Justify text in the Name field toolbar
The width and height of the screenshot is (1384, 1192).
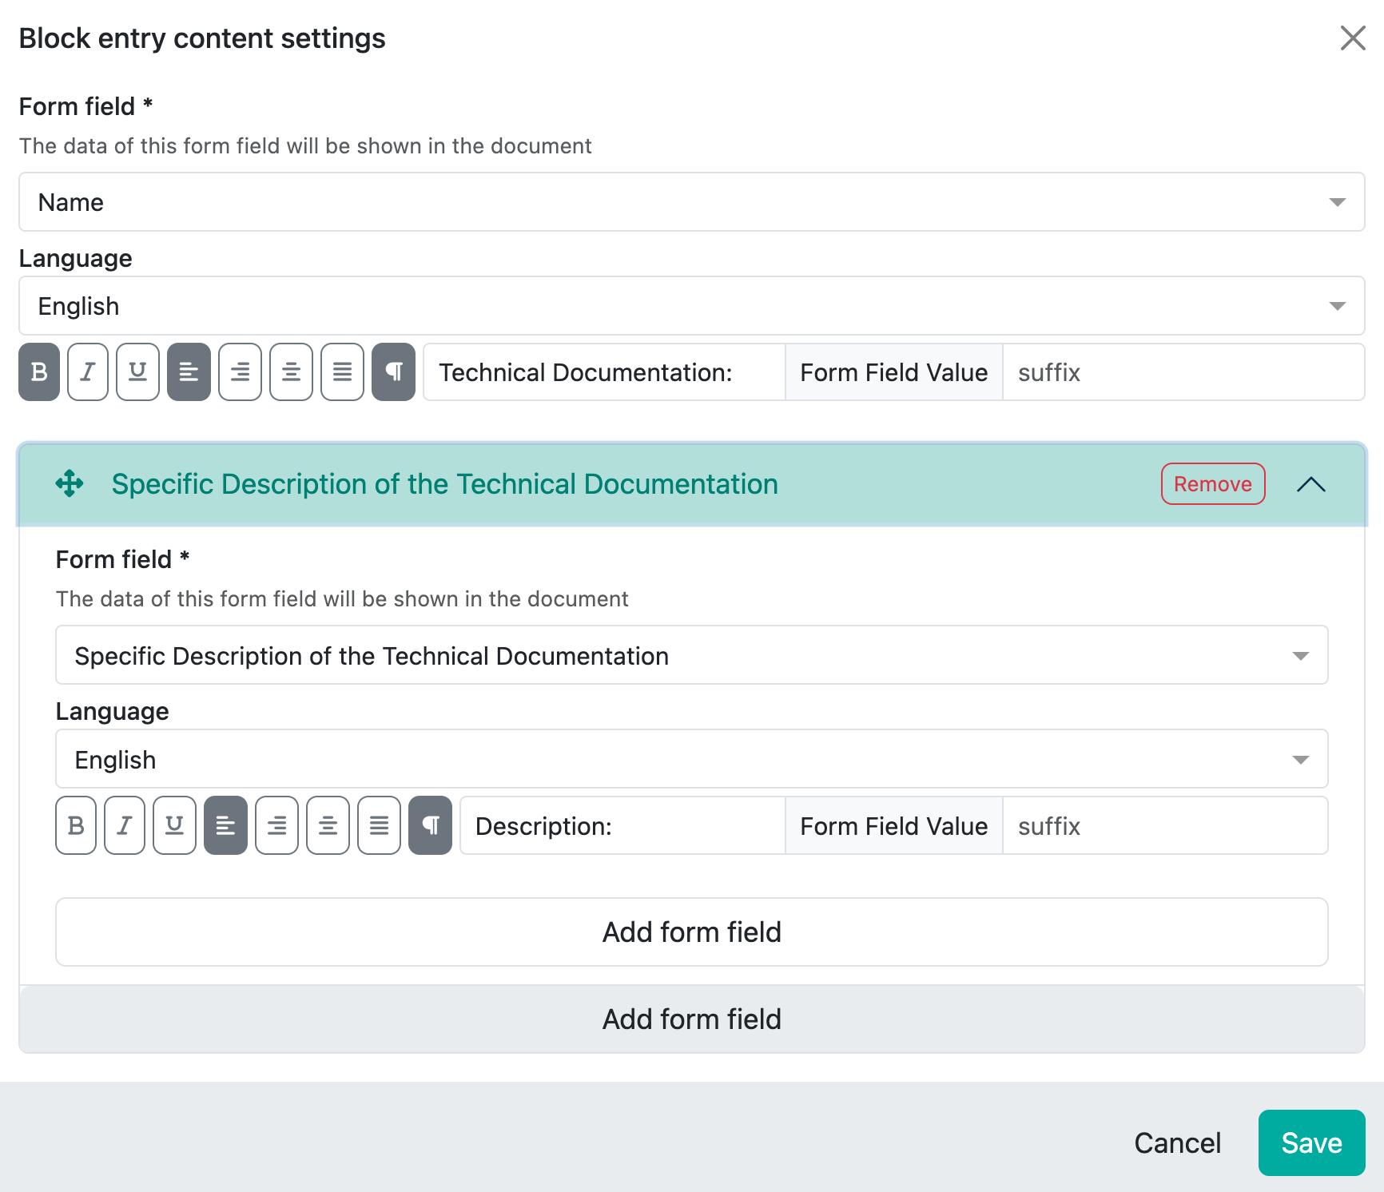click(342, 372)
